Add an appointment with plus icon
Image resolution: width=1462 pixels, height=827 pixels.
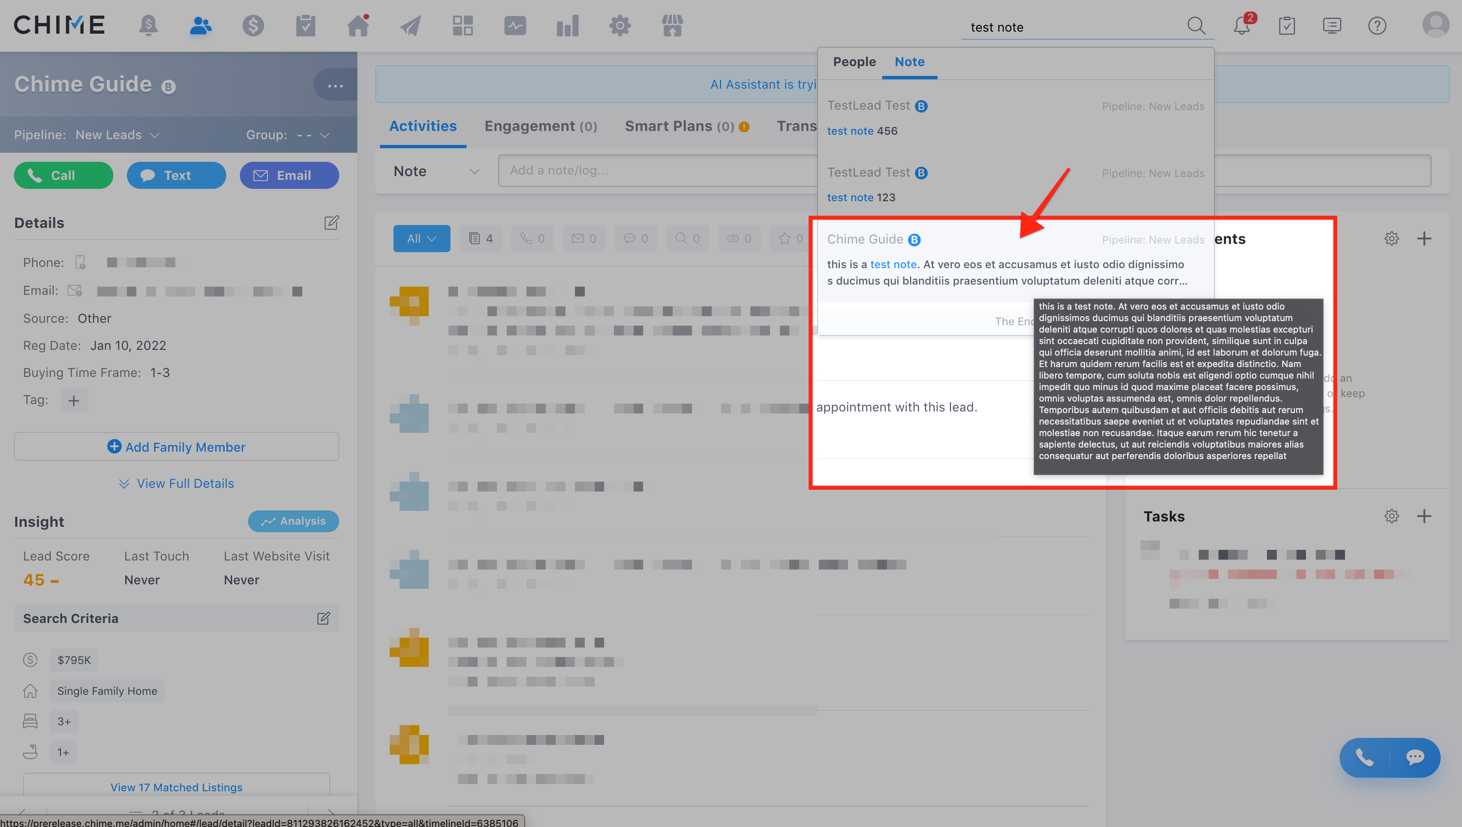coord(1424,239)
